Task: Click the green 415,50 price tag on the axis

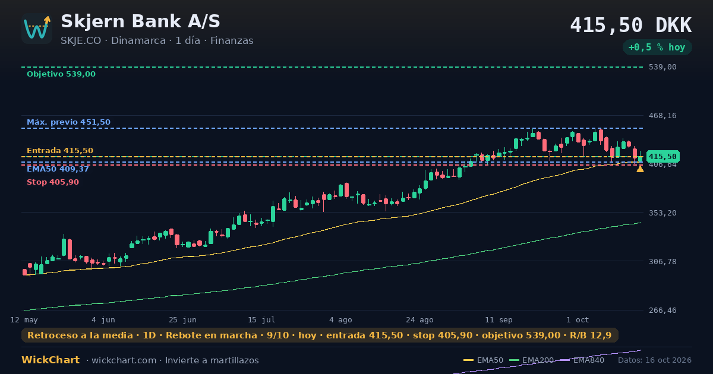Action: (662, 157)
